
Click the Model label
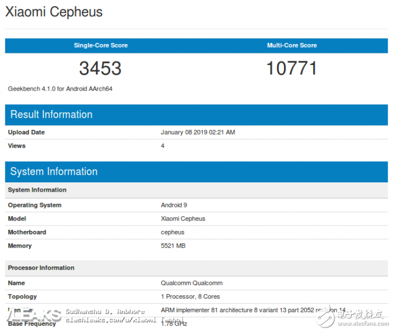(17, 219)
